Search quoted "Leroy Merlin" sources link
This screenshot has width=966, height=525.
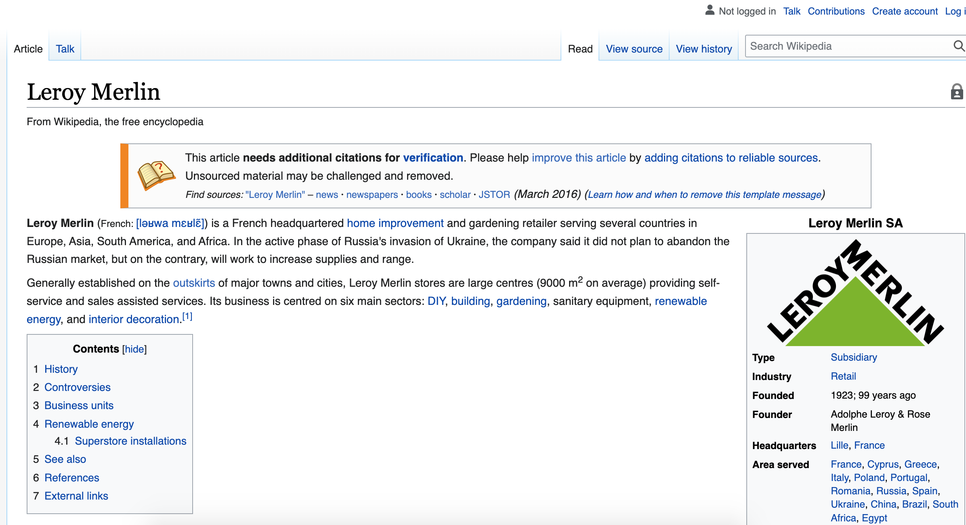click(x=275, y=195)
